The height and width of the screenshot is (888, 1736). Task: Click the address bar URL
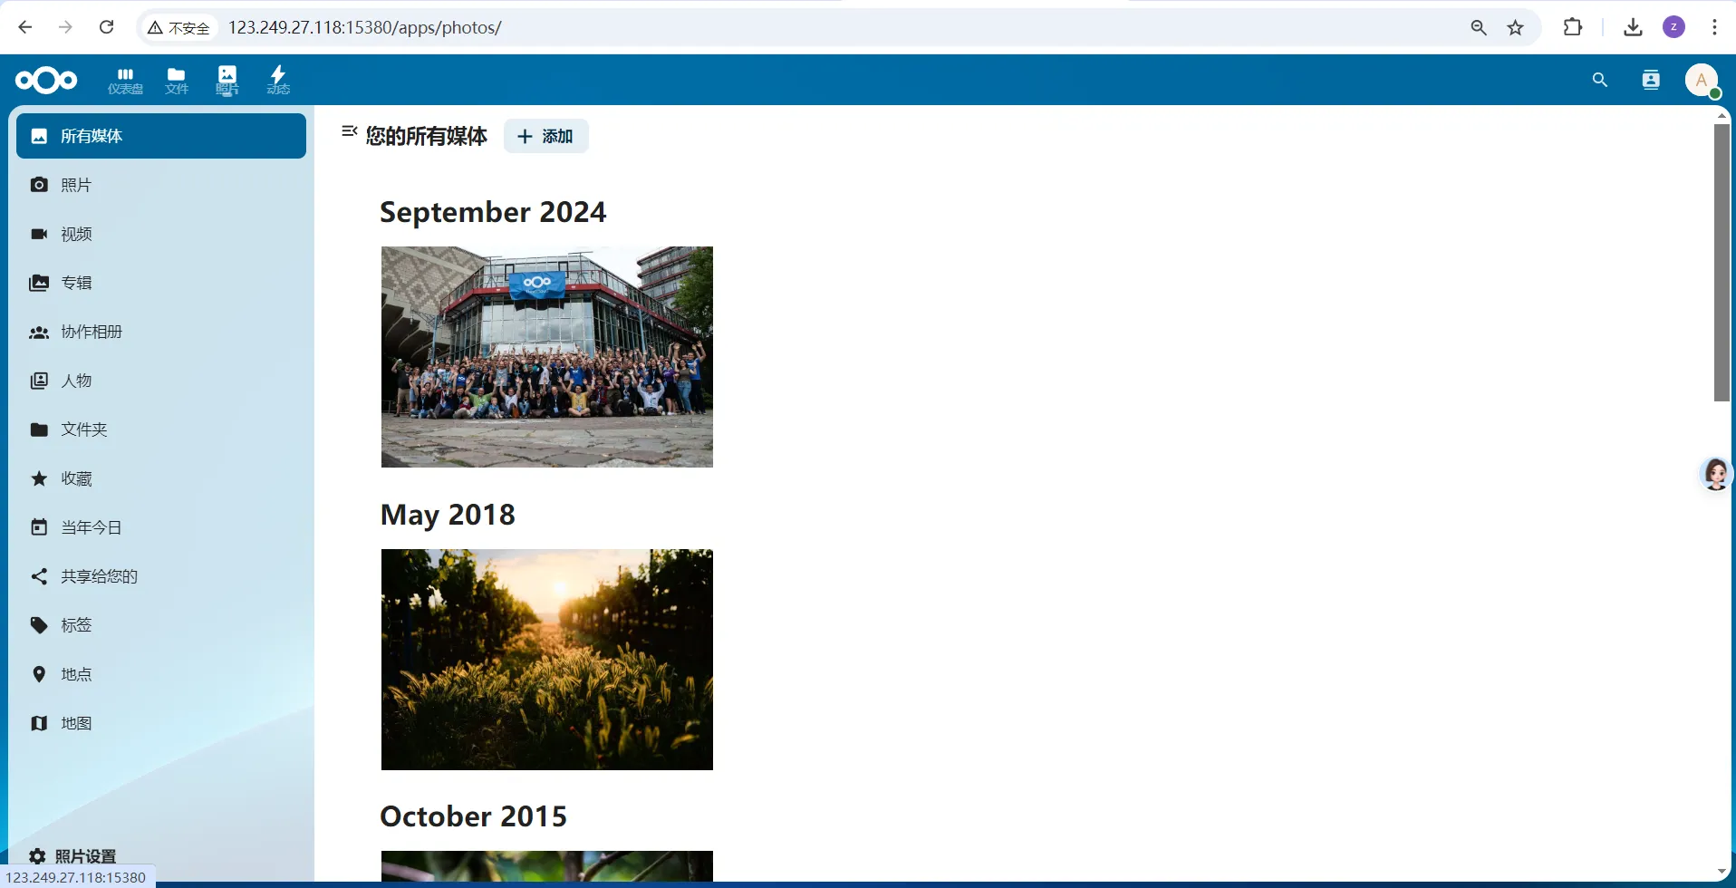[365, 27]
